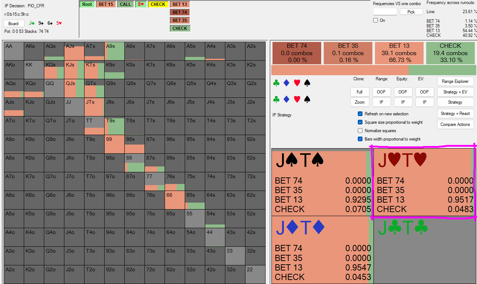
Task: Enable the On checkbox for one combo
Action: (375, 20)
